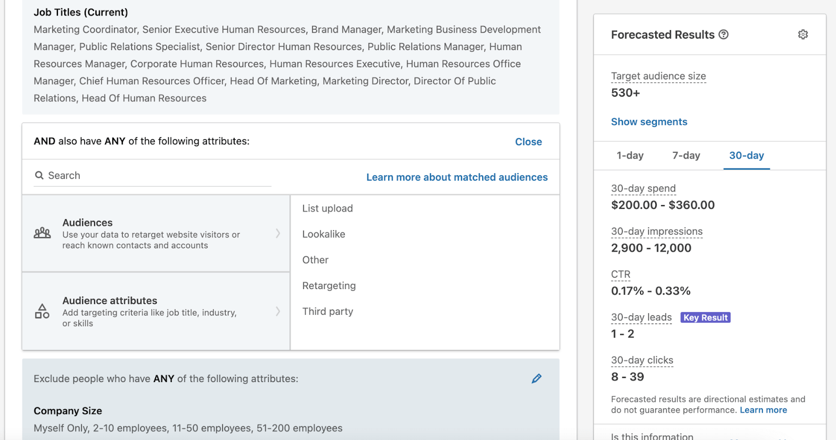Screen dimensions: 836x440
Task: Click the Target audience size label
Action: click(658, 76)
